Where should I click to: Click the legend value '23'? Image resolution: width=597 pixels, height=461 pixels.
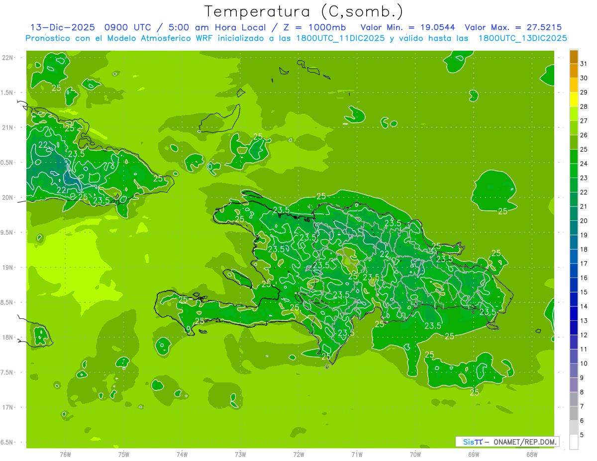(x=584, y=178)
